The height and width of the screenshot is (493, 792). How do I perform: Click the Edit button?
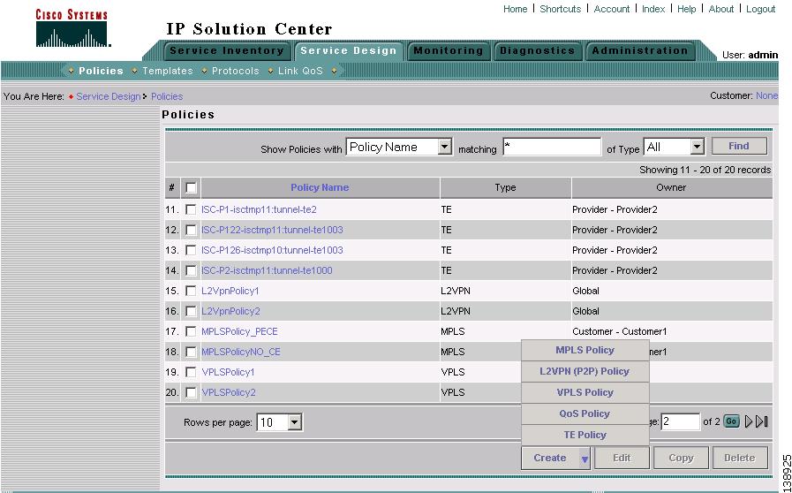[x=622, y=459]
